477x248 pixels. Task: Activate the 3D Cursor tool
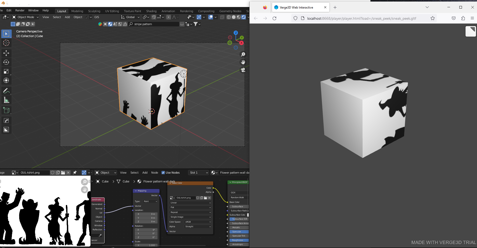click(6, 43)
